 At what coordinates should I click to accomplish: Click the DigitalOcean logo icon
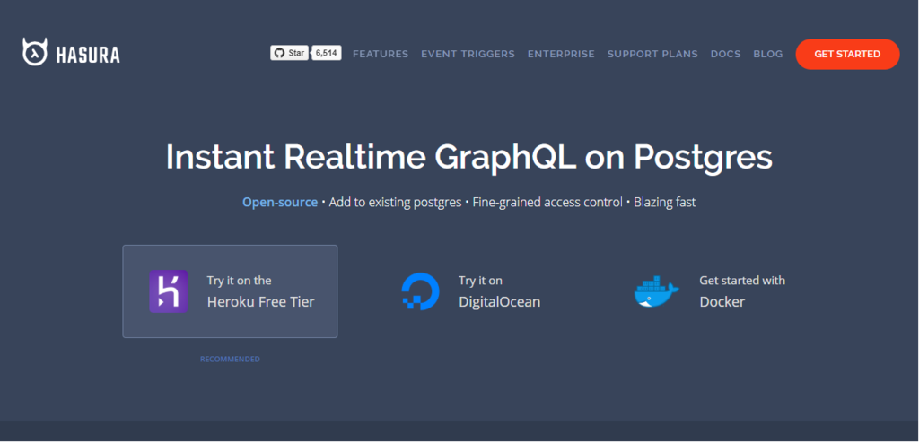(420, 291)
